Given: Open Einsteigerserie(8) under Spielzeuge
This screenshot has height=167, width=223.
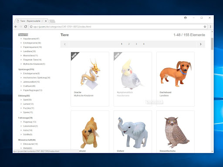Looking at the screenshot, I should [x=31, y=73].
